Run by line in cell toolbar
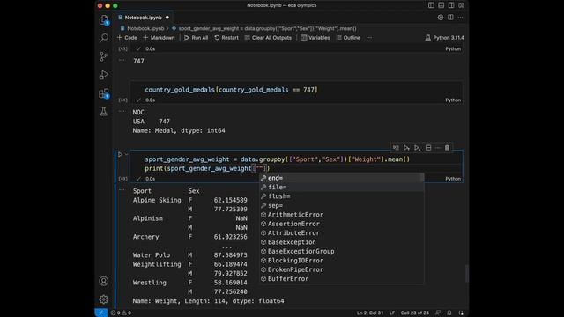The image size is (564, 317). [396, 148]
